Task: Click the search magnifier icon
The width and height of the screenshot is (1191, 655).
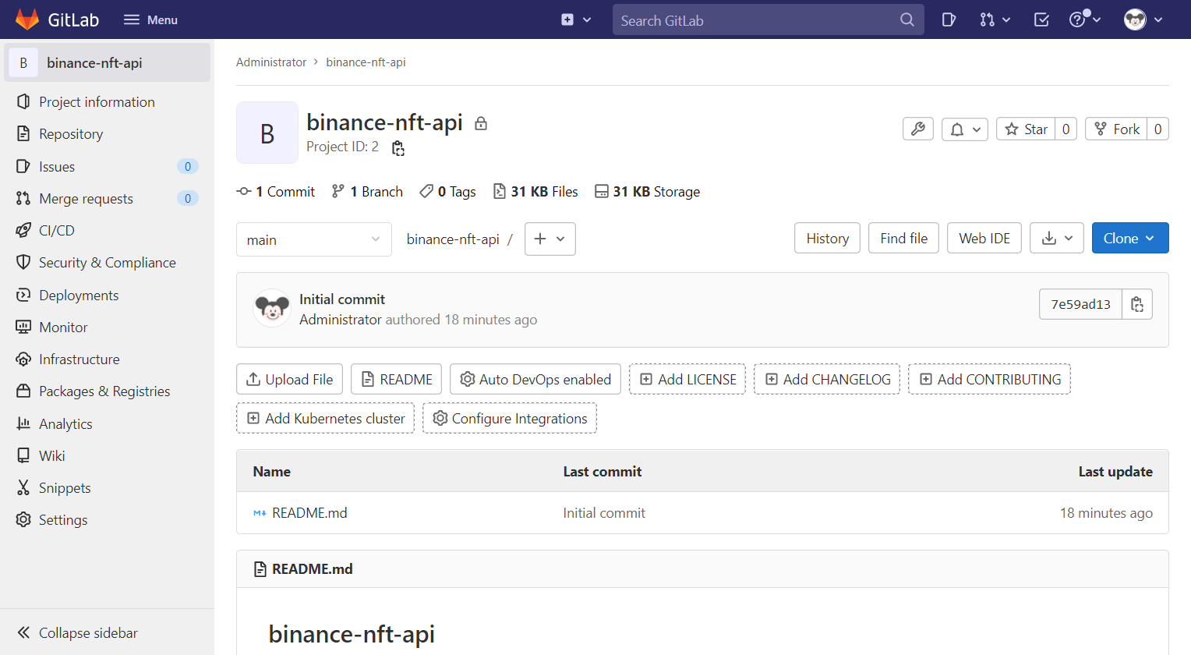Action: (x=907, y=20)
